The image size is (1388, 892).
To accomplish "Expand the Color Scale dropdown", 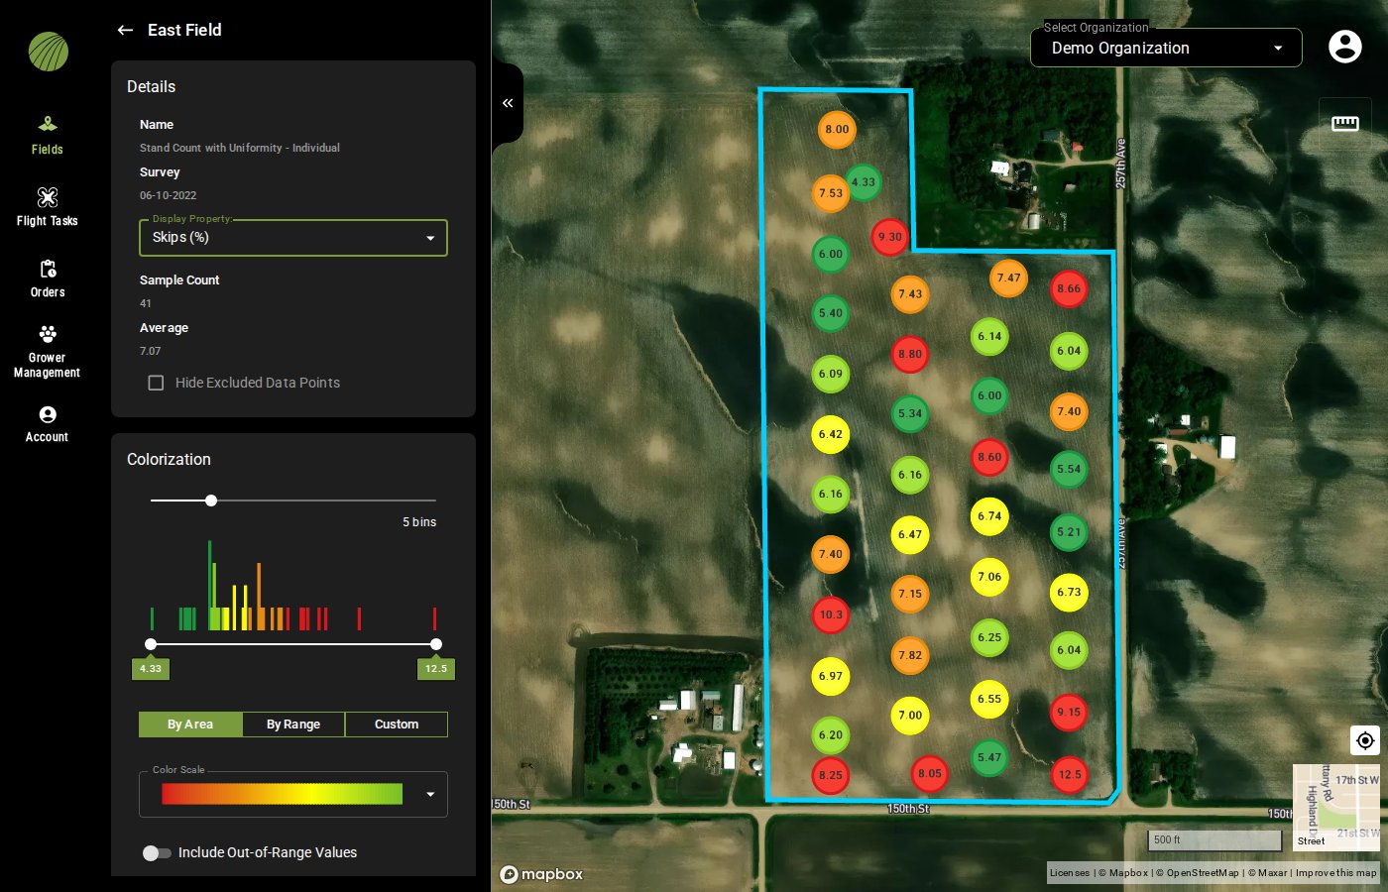I will pos(430,794).
